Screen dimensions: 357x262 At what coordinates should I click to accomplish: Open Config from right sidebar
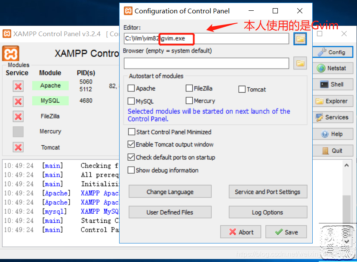[x=332, y=52]
